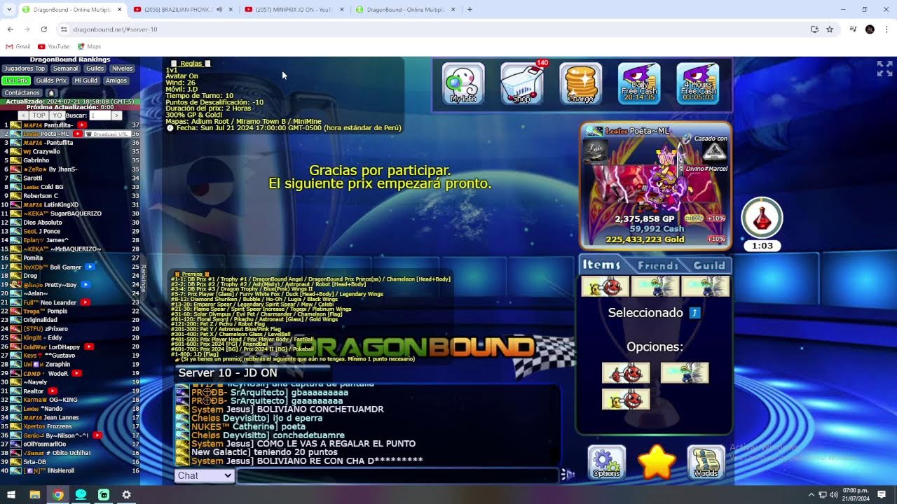Open the Worlds scroll button

click(x=706, y=463)
